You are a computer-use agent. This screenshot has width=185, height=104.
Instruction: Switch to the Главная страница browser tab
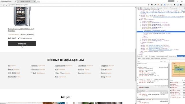(x=26, y=1)
